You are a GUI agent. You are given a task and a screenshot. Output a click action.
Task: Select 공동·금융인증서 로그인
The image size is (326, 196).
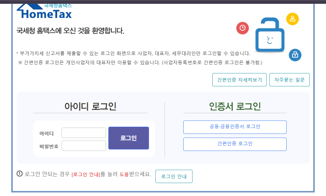tap(235, 127)
